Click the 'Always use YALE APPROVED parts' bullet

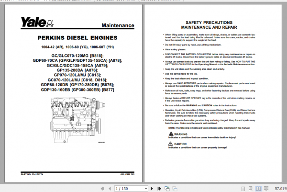pyautogui.click(x=209, y=85)
